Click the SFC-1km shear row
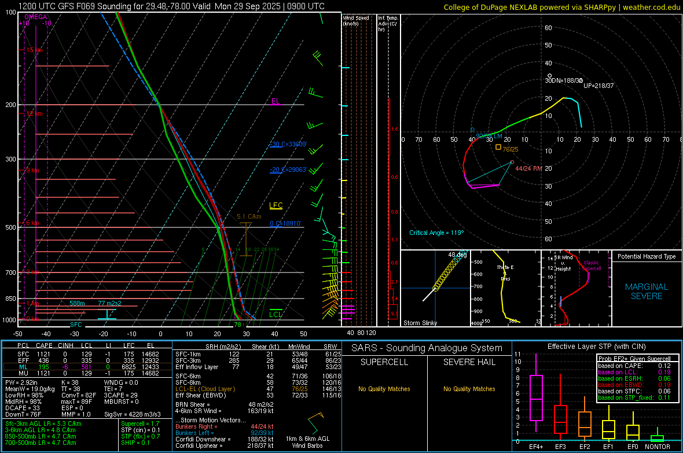This screenshot has height=453, width=683. coord(259,354)
